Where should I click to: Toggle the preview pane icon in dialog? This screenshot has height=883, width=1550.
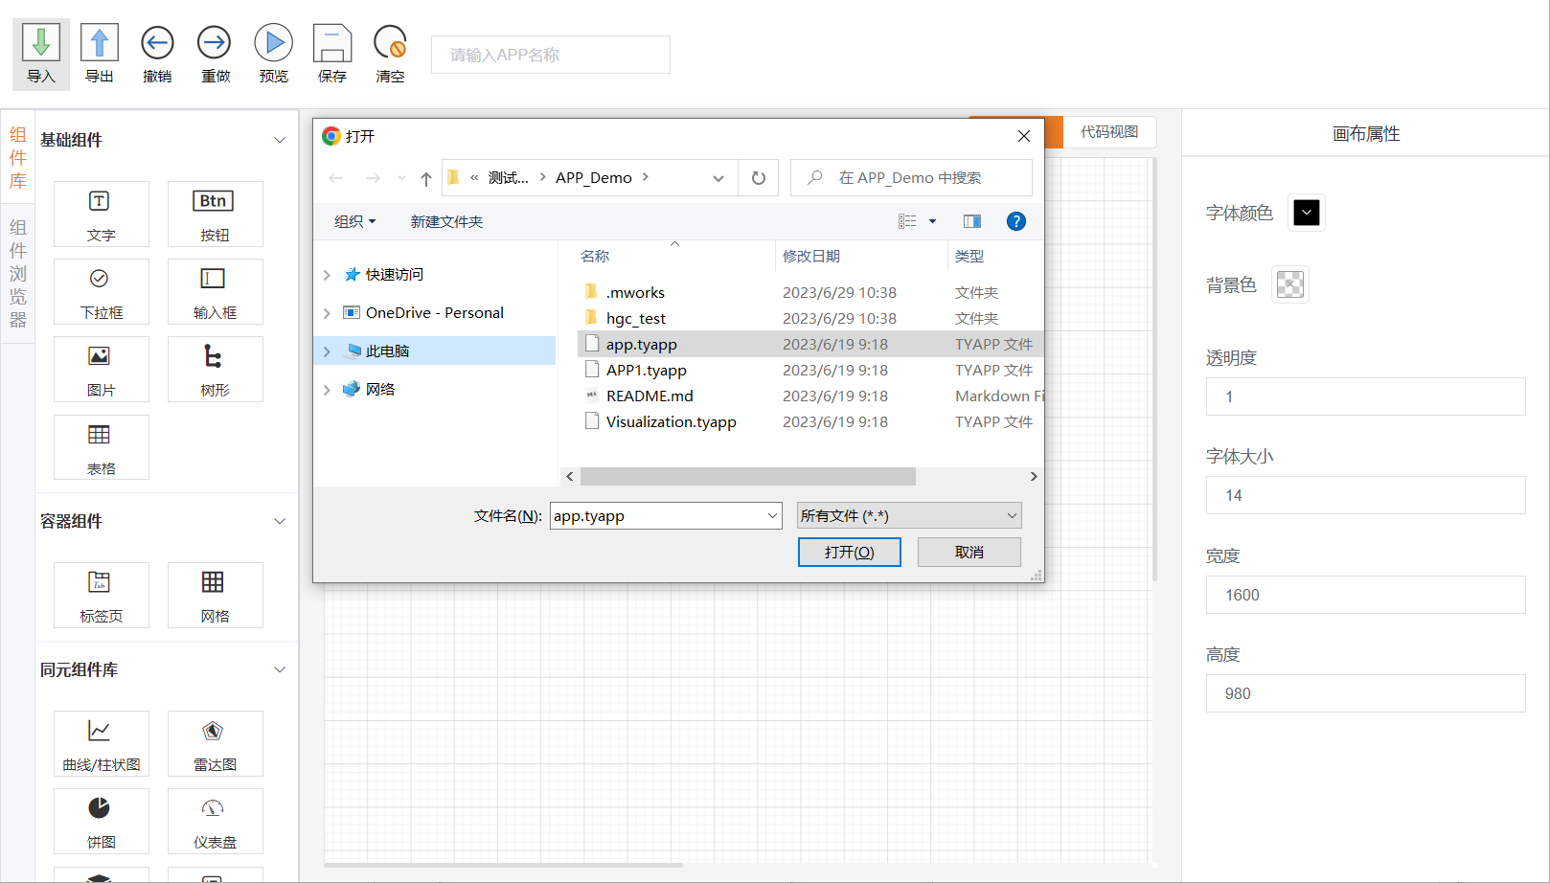972,221
